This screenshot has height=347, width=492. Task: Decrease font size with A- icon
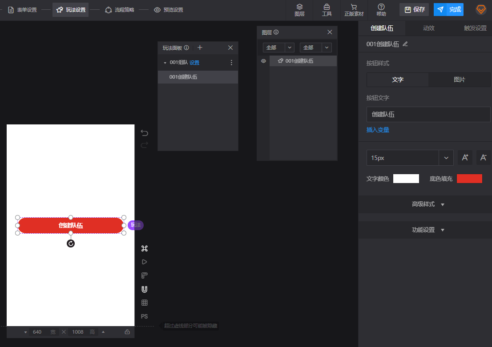[484, 158]
